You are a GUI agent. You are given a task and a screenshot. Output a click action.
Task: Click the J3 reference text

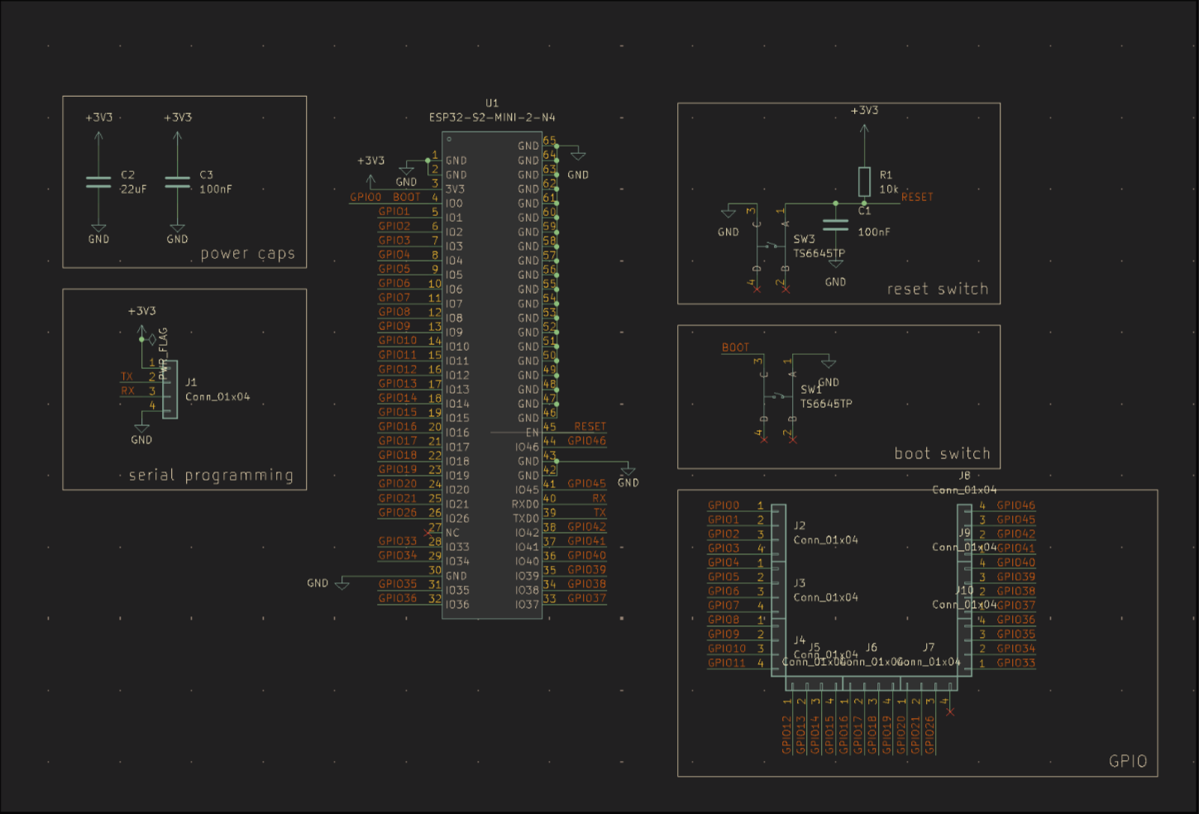click(800, 583)
